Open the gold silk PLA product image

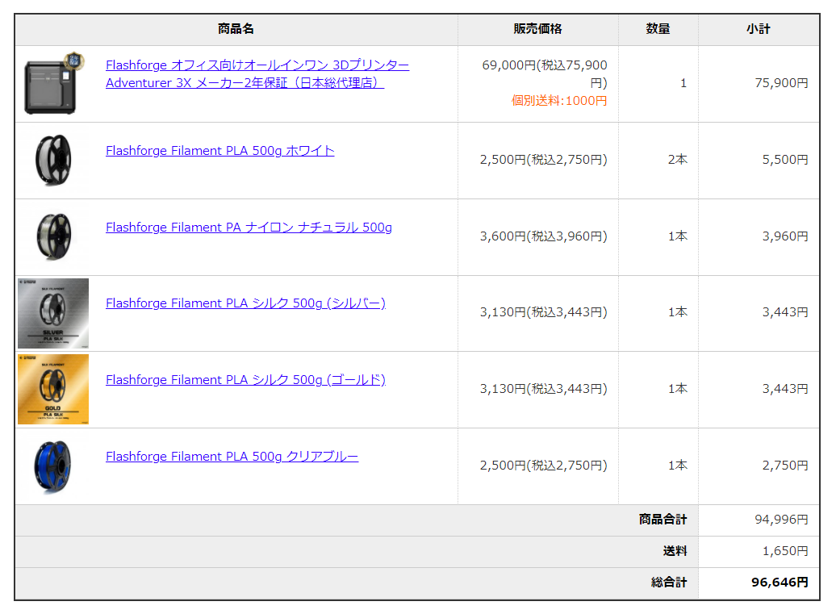click(53, 389)
